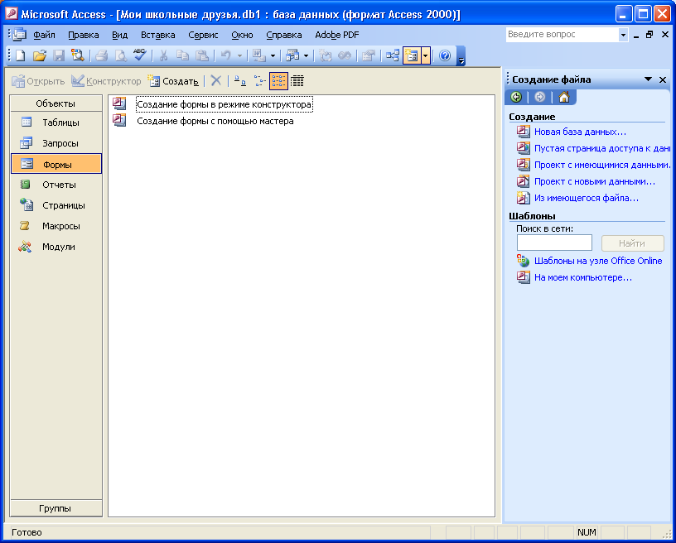
Task: Click the Print icon
Action: click(102, 55)
